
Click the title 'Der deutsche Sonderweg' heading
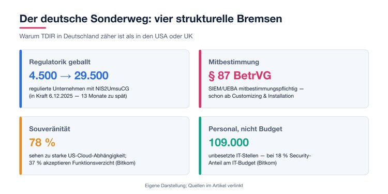click(x=151, y=19)
